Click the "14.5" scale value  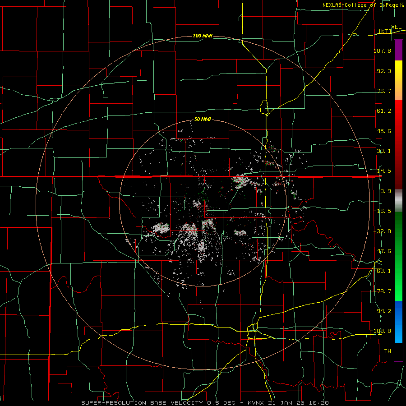[384, 171]
